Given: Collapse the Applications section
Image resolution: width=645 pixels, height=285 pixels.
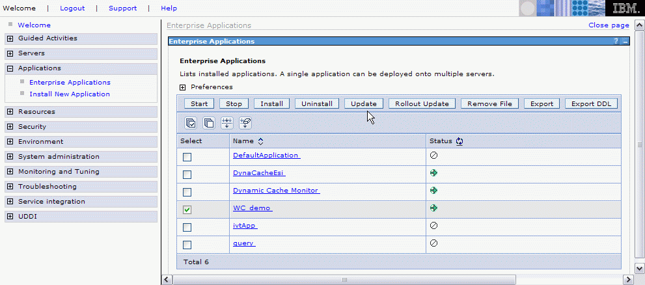Looking at the screenshot, I should (10, 69).
